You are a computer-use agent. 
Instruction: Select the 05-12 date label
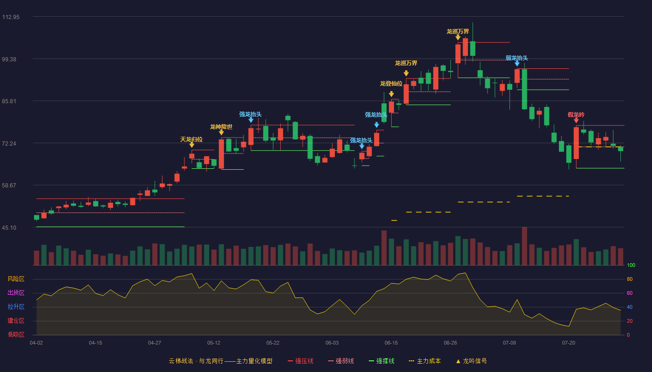click(214, 343)
